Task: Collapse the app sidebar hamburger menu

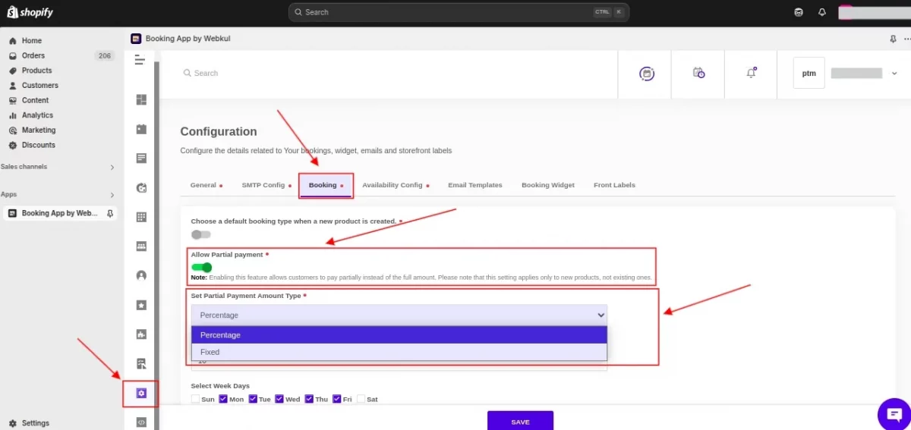Action: coord(140,60)
